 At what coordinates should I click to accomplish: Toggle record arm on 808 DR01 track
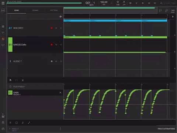(52, 28)
